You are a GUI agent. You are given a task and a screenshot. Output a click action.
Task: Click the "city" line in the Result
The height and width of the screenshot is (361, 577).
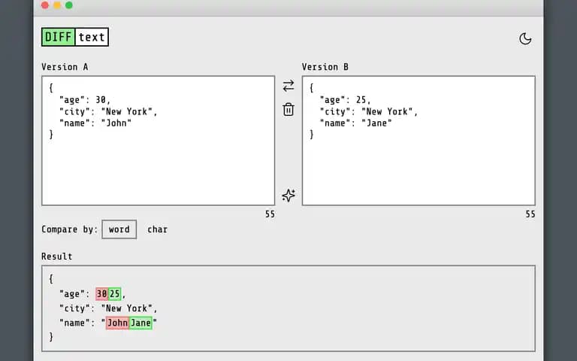tap(108, 308)
